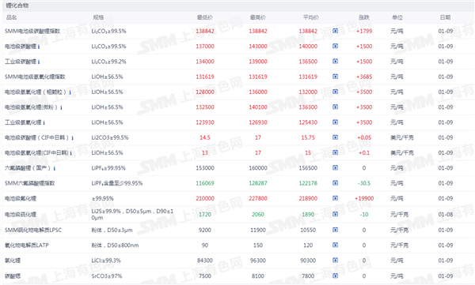Image resolution: width=475 pixels, height=285 pixels.
Task: Open the SMM电池级碳酸锂指数 product link
Action: coord(32,31)
